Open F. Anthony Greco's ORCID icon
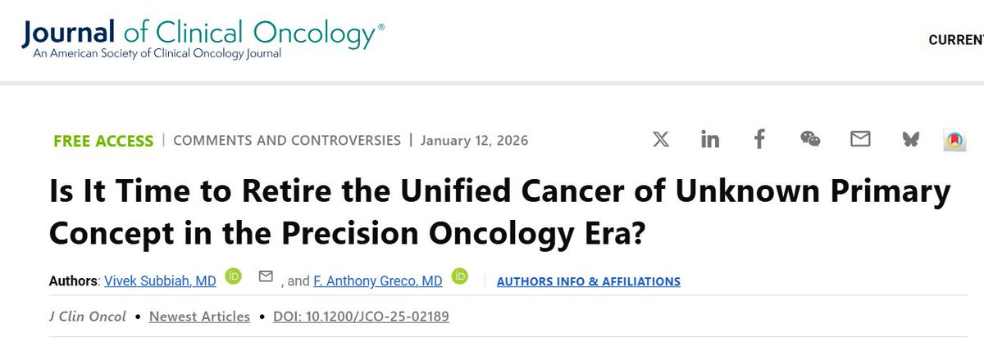Viewport: 984px width, 359px height. pos(459,279)
